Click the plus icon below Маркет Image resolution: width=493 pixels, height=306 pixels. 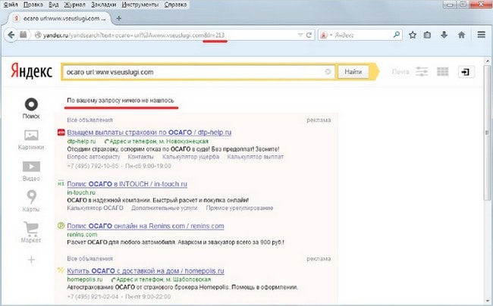click(x=31, y=260)
